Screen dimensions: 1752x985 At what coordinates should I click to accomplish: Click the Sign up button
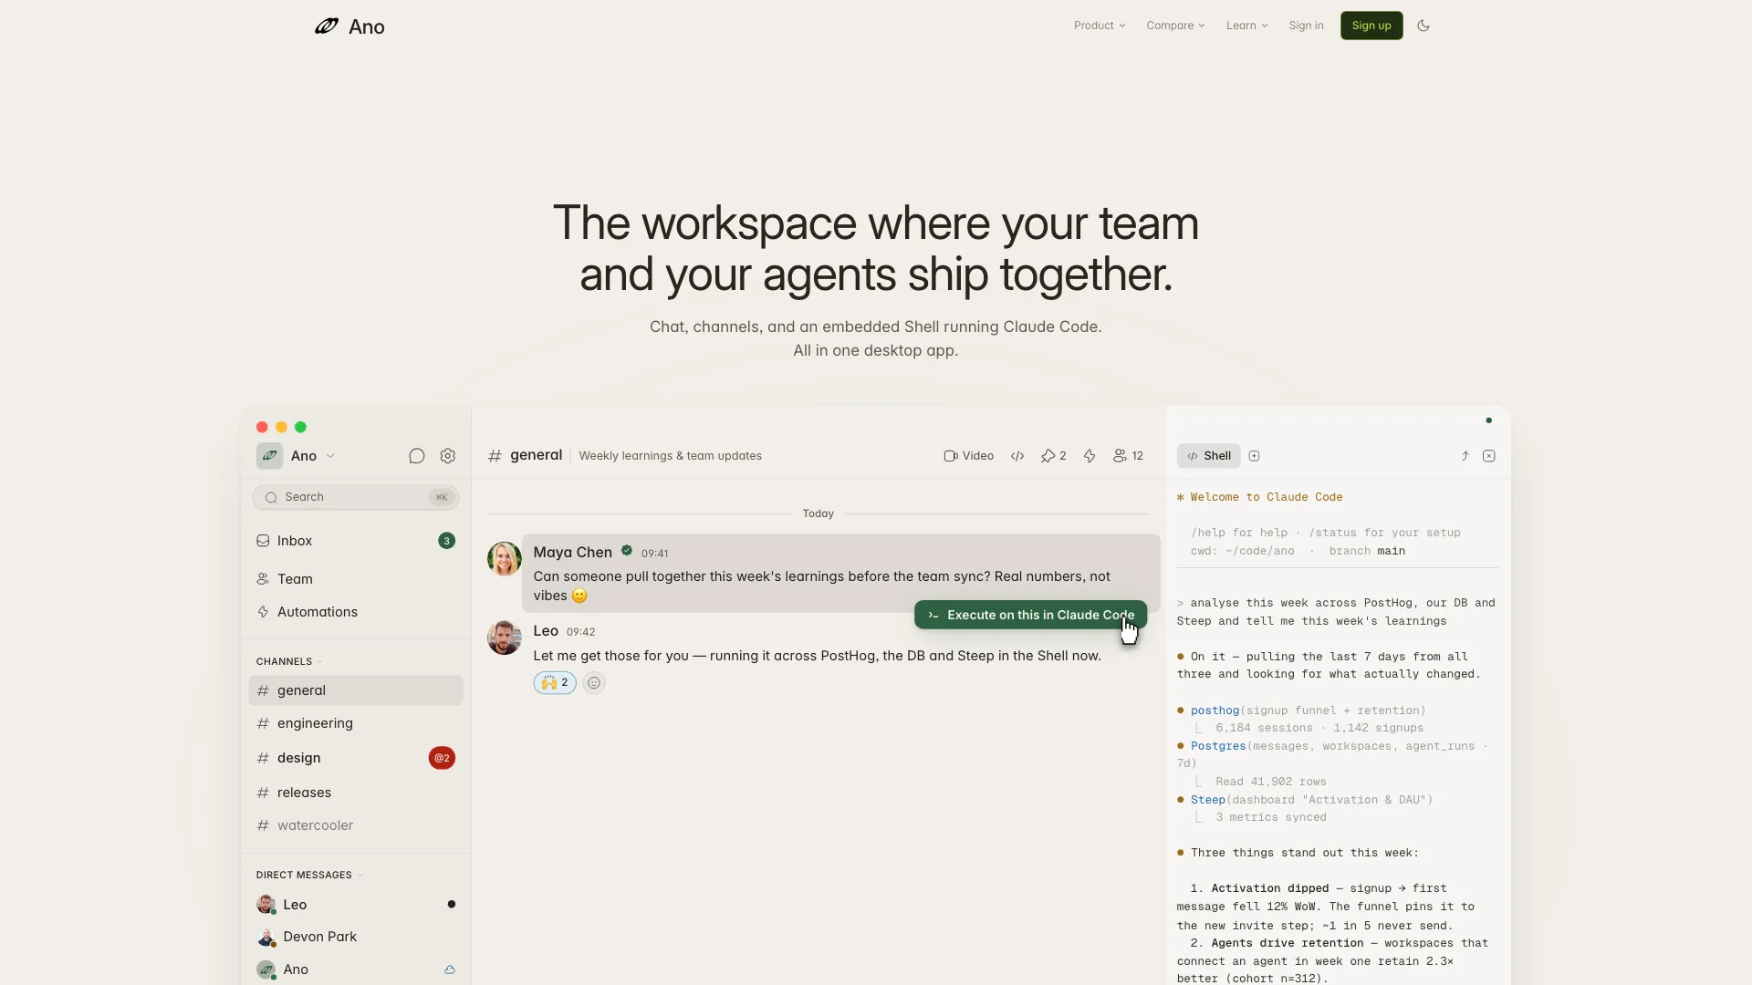click(x=1371, y=26)
